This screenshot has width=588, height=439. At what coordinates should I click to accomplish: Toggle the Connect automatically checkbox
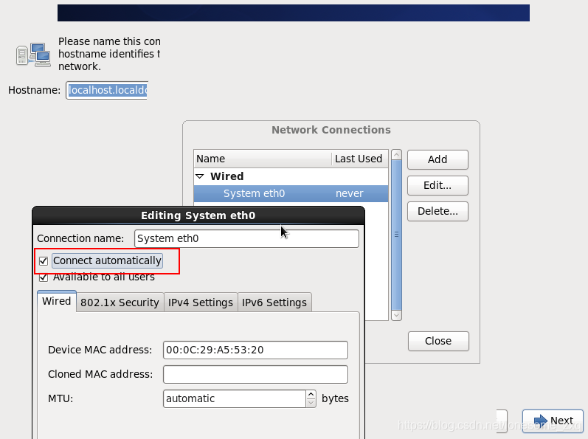click(x=44, y=261)
